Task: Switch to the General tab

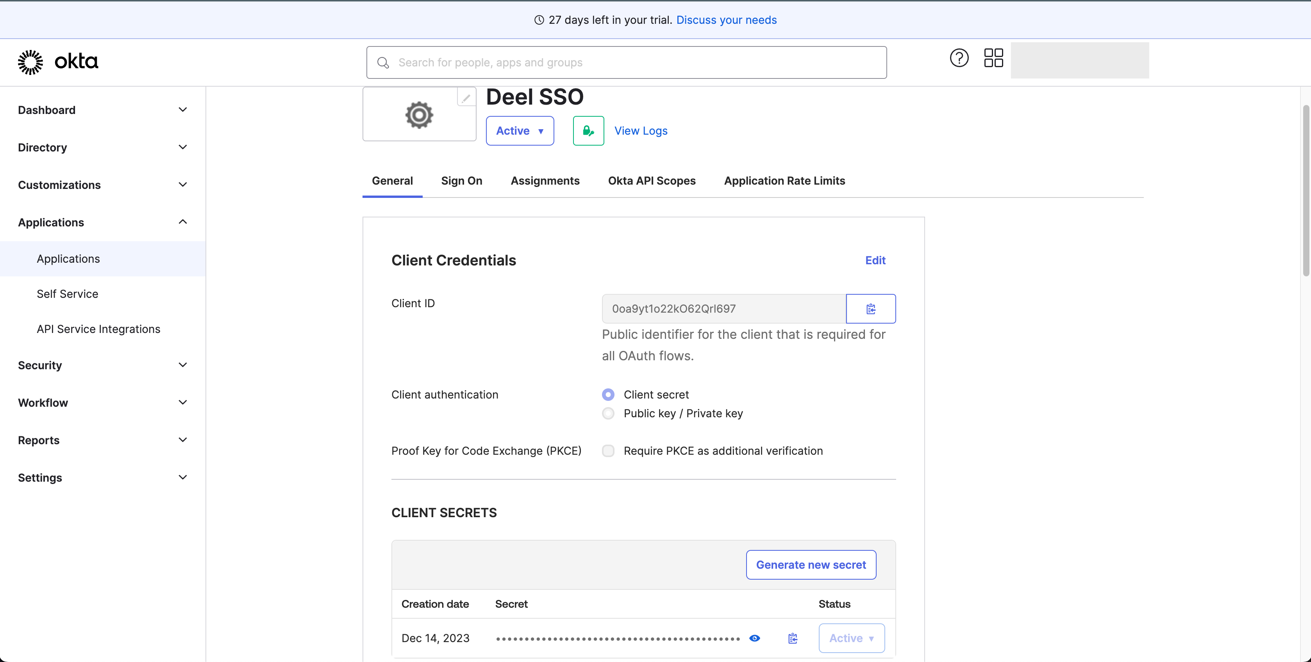Action: [392, 181]
